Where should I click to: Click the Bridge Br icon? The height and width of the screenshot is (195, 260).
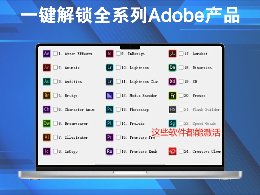(x=47, y=95)
